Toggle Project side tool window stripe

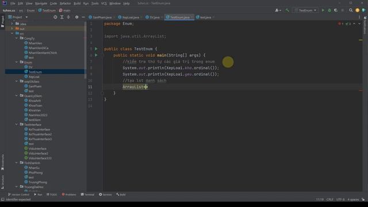pyautogui.click(x=2, y=21)
